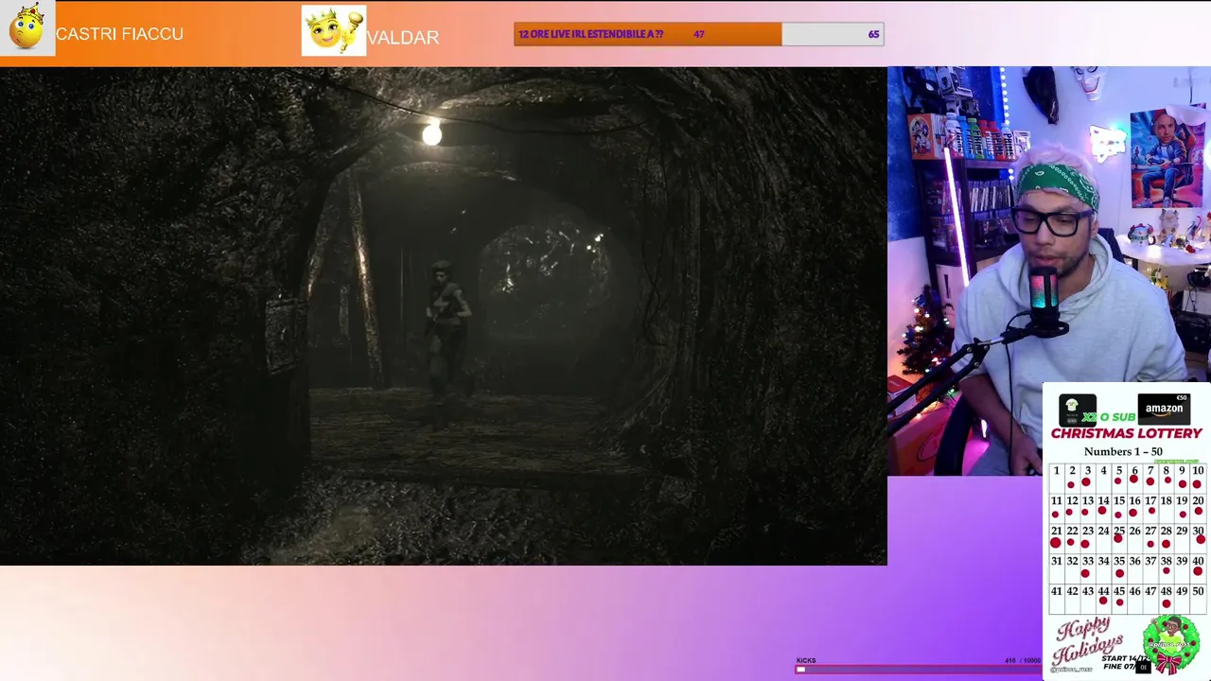This screenshot has width=1211, height=681.
Task: Click the KICKS goal progress bar
Action: 918,669
